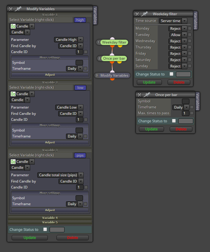Collapse the Variable 2 section header
This screenshot has width=210, height=252.
(x=50, y=82)
